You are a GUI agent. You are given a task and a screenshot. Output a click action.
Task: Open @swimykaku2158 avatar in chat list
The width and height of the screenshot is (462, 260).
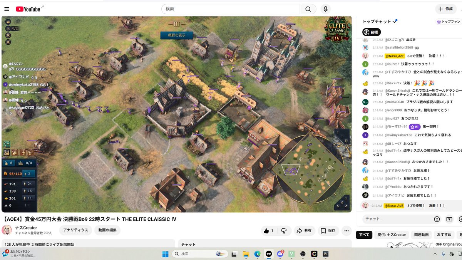365,135
